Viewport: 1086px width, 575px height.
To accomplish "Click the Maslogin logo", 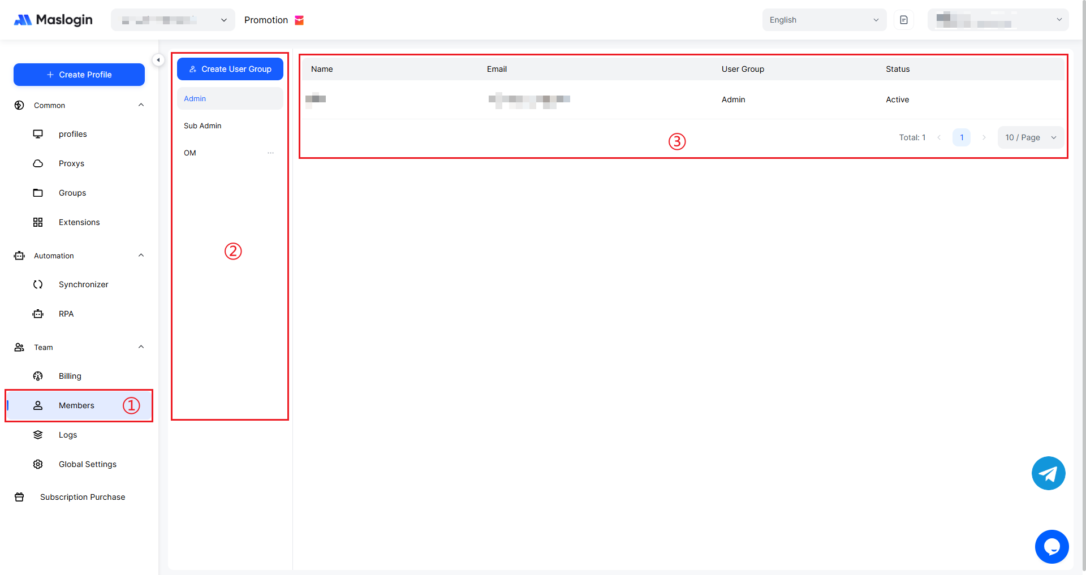I will [x=53, y=20].
